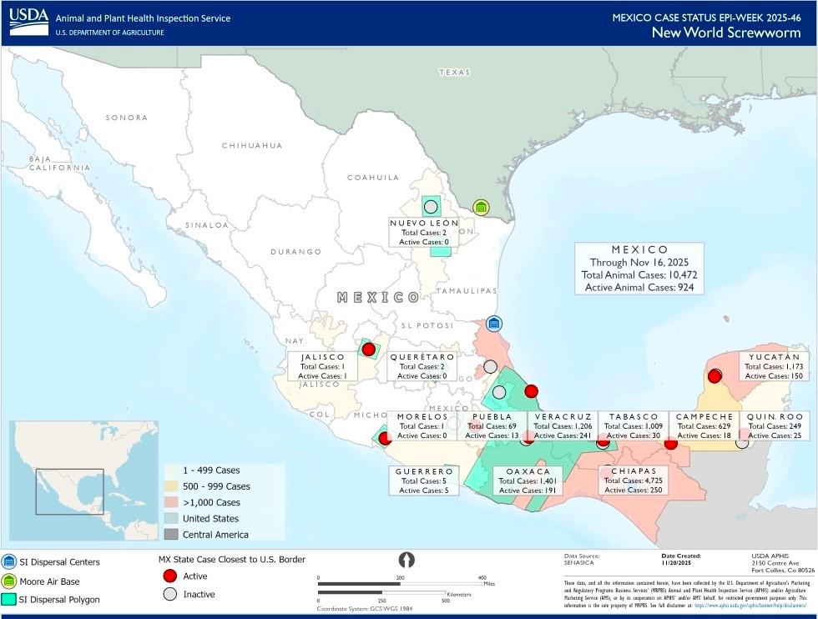This screenshot has height=619, width=818.
Task: Click the Moore Air Base legend icon
Action: click(9, 581)
